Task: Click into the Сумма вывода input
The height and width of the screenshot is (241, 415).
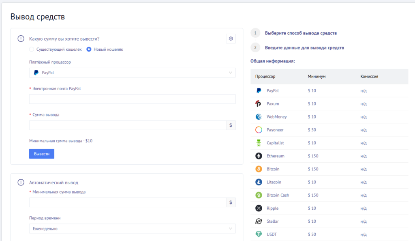Action: click(127, 125)
